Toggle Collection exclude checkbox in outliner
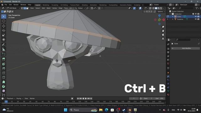The width and height of the screenshot is (201, 113). click(x=193, y=14)
